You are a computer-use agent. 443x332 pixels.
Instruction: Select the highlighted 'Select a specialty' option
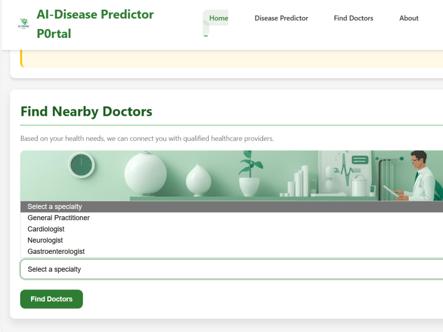(x=232, y=206)
